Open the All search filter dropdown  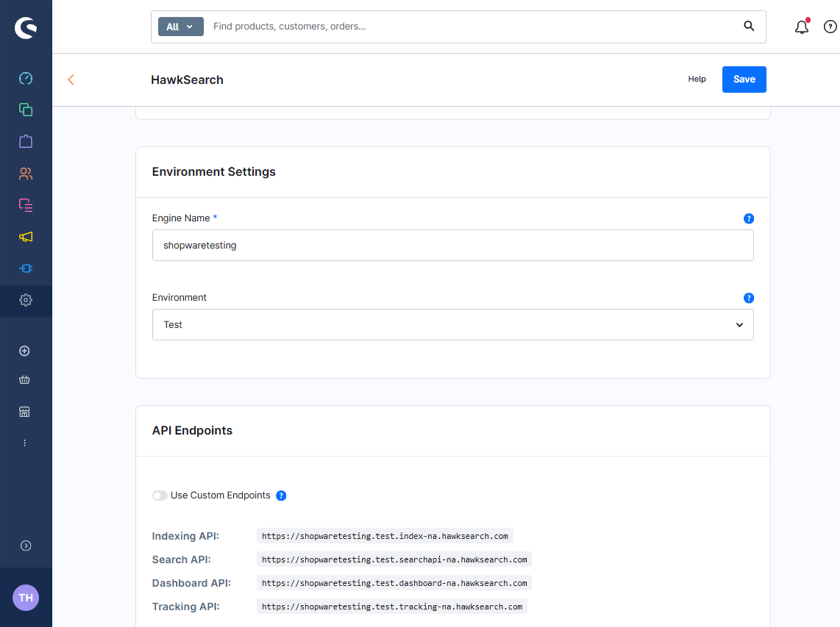[181, 27]
